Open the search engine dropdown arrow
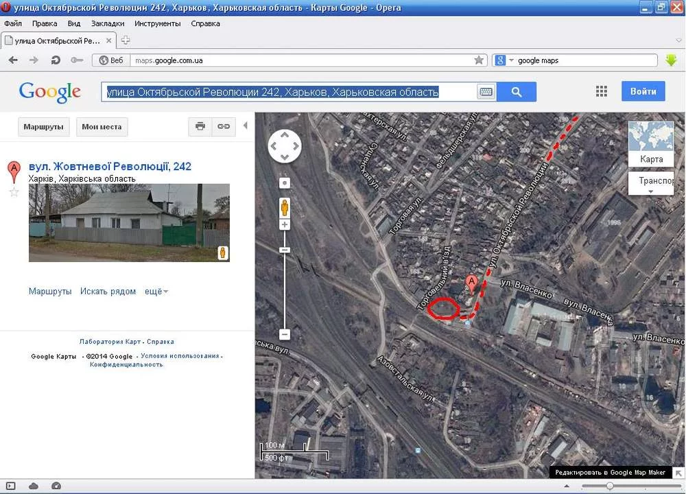 511,60
